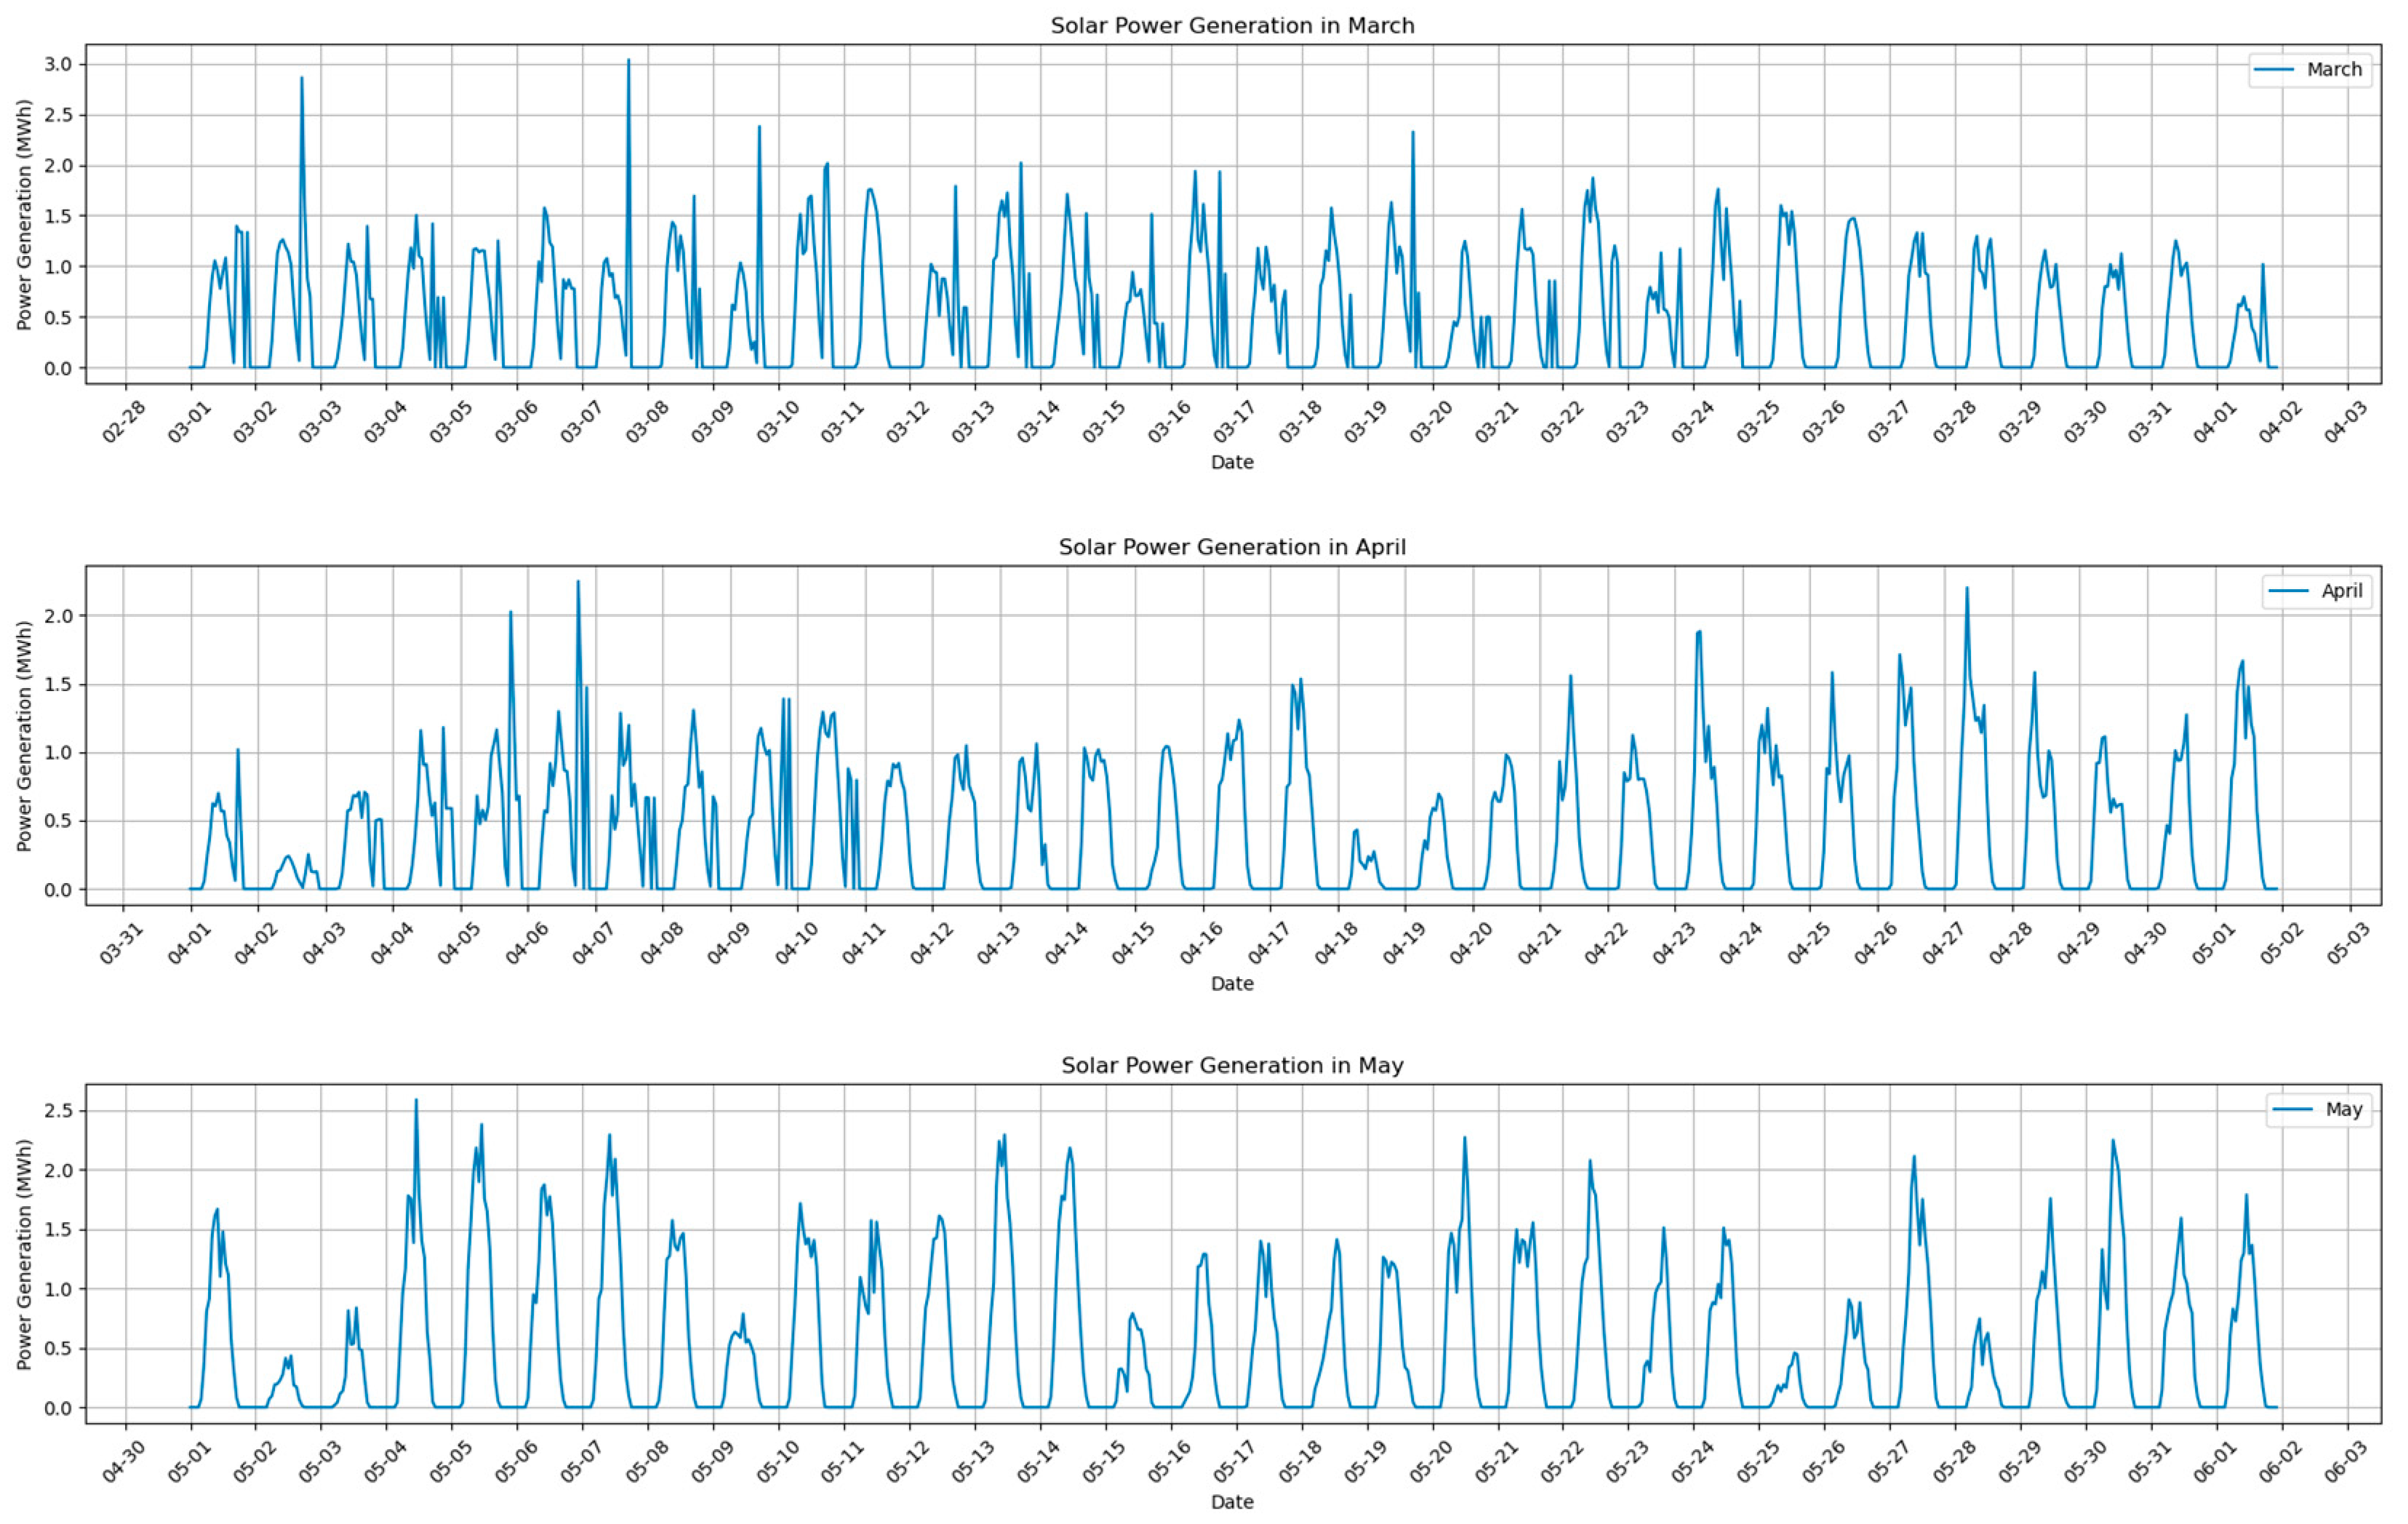Click the 'Solar Power Generation in April' title
This screenshot has width=2408, height=1524.
[1232, 547]
